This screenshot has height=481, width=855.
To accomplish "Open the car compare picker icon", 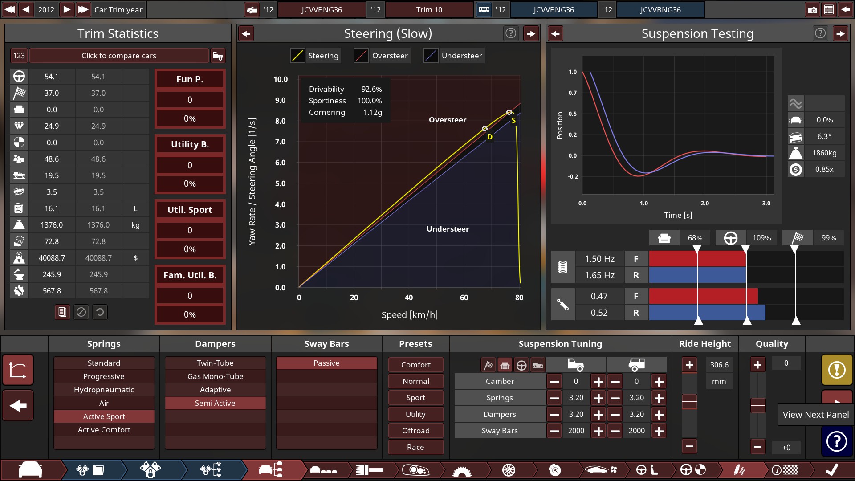I will (218, 56).
